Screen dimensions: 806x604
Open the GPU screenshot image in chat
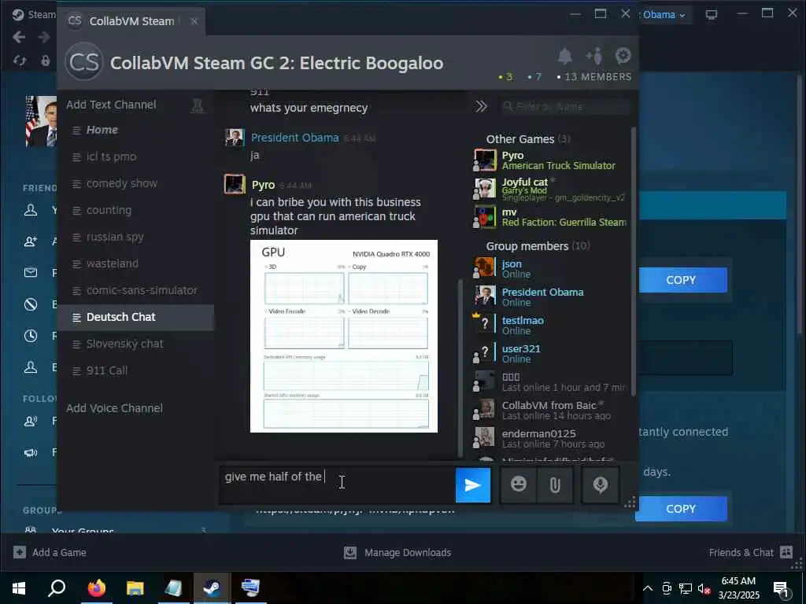(344, 336)
